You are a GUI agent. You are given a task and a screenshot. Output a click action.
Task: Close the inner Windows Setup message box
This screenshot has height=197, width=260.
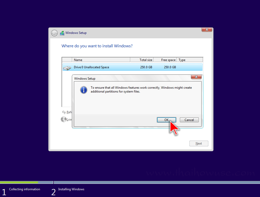point(196,77)
